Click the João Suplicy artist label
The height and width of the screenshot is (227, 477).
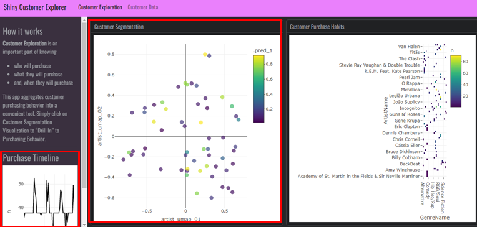[406, 102]
